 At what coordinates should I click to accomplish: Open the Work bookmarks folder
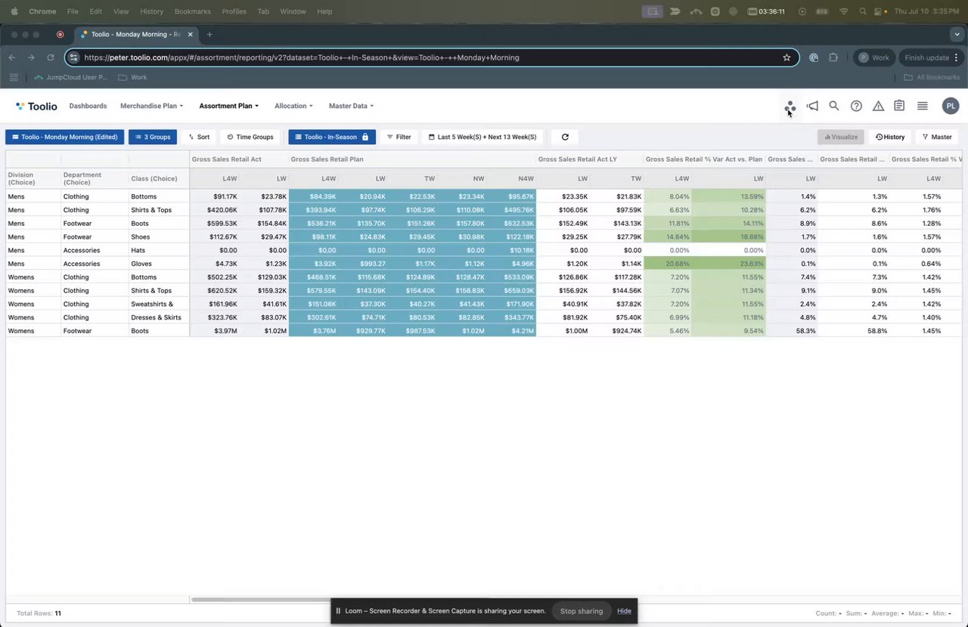(132, 77)
